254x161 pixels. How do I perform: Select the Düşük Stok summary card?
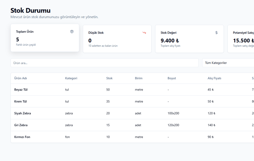point(117,39)
